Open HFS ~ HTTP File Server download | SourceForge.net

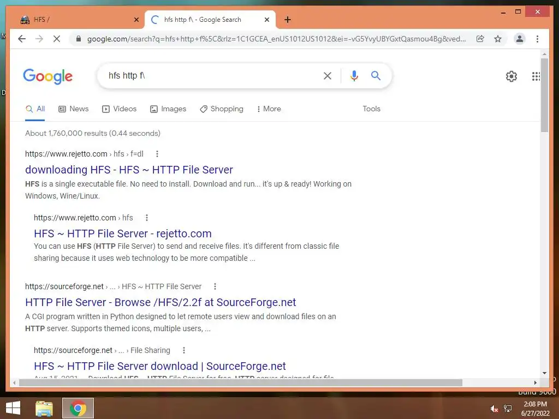pyautogui.click(x=160, y=366)
